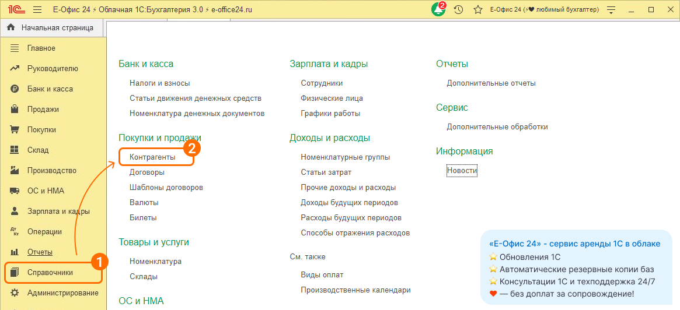Open the Производство section
The image size is (680, 310).
point(51,170)
